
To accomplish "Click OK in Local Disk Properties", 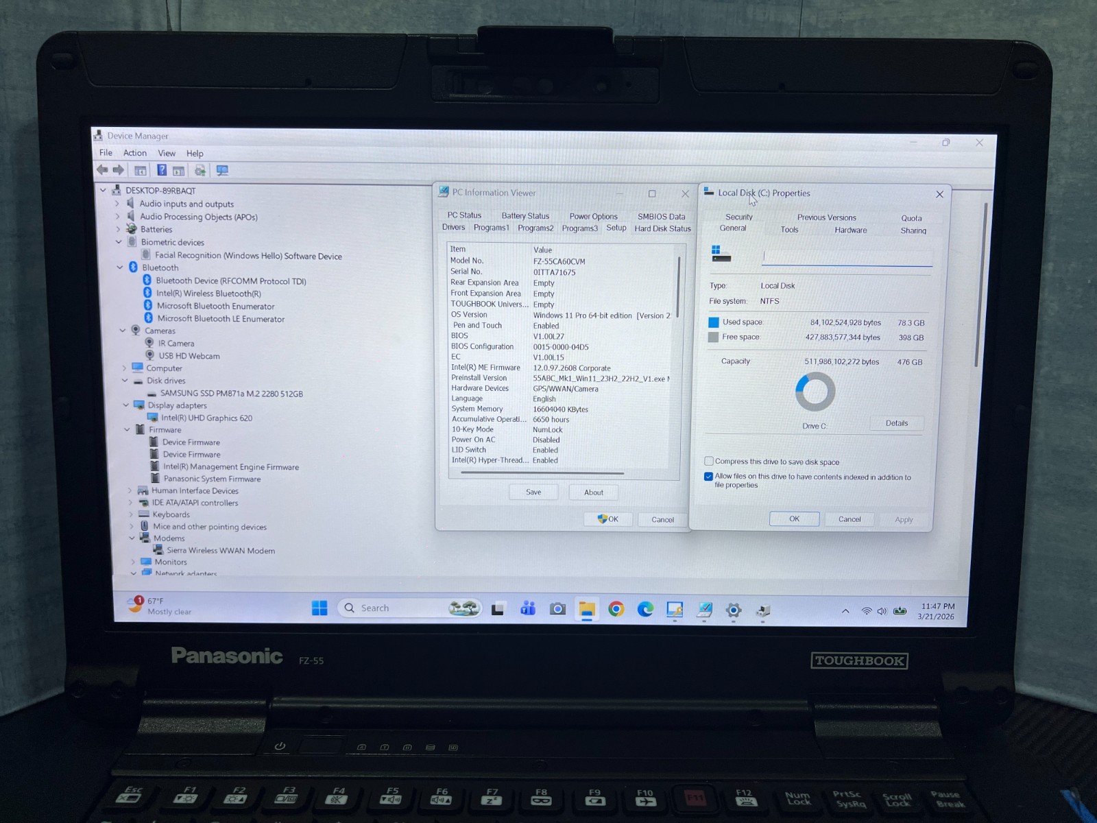I will [x=794, y=519].
